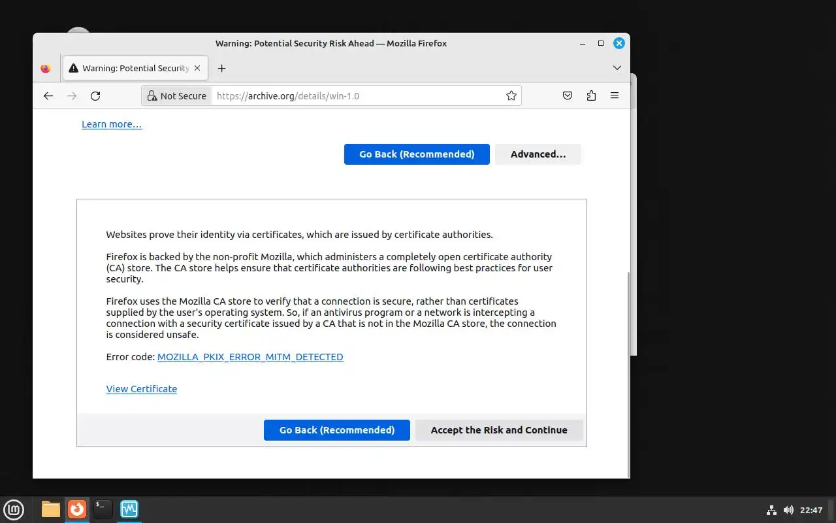Click the disabled forward arrow button

click(72, 96)
